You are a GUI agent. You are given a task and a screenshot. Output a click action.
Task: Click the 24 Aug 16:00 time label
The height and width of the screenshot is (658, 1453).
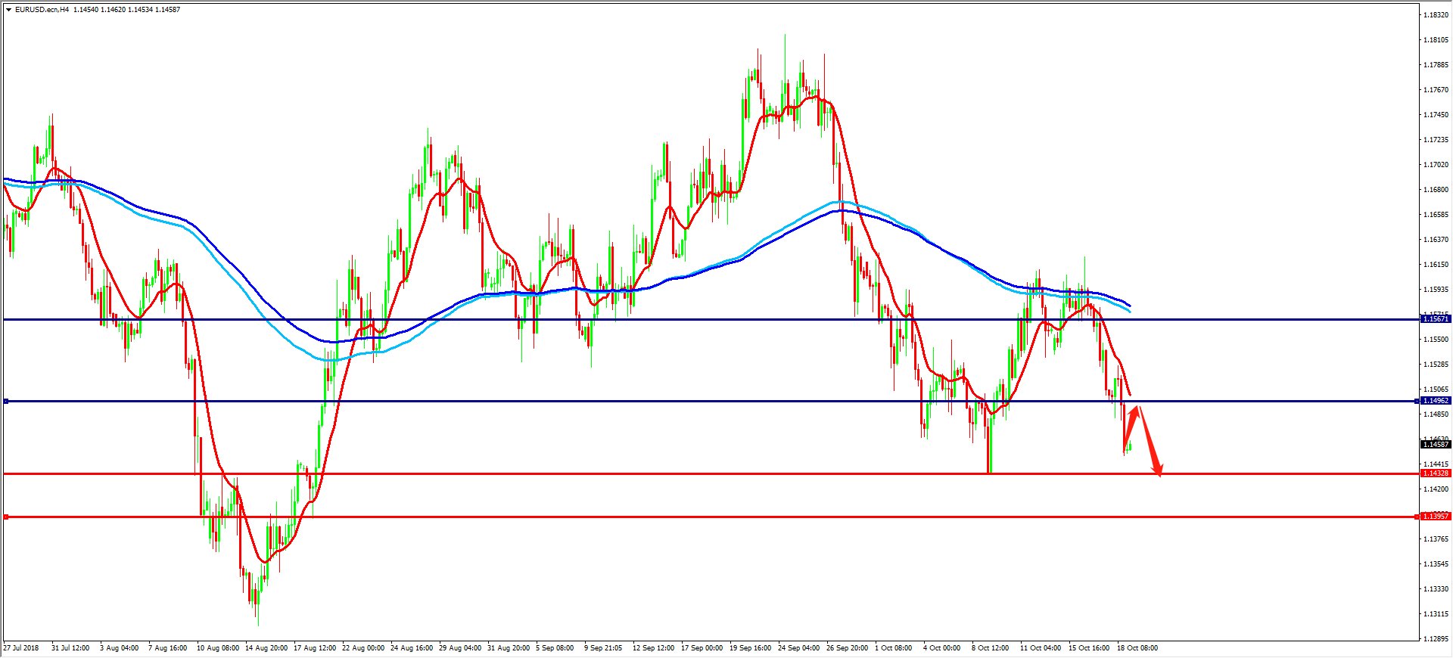412,648
